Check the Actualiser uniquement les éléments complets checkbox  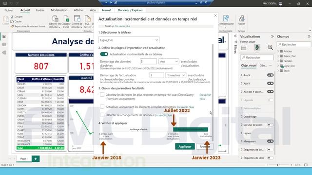(102, 107)
